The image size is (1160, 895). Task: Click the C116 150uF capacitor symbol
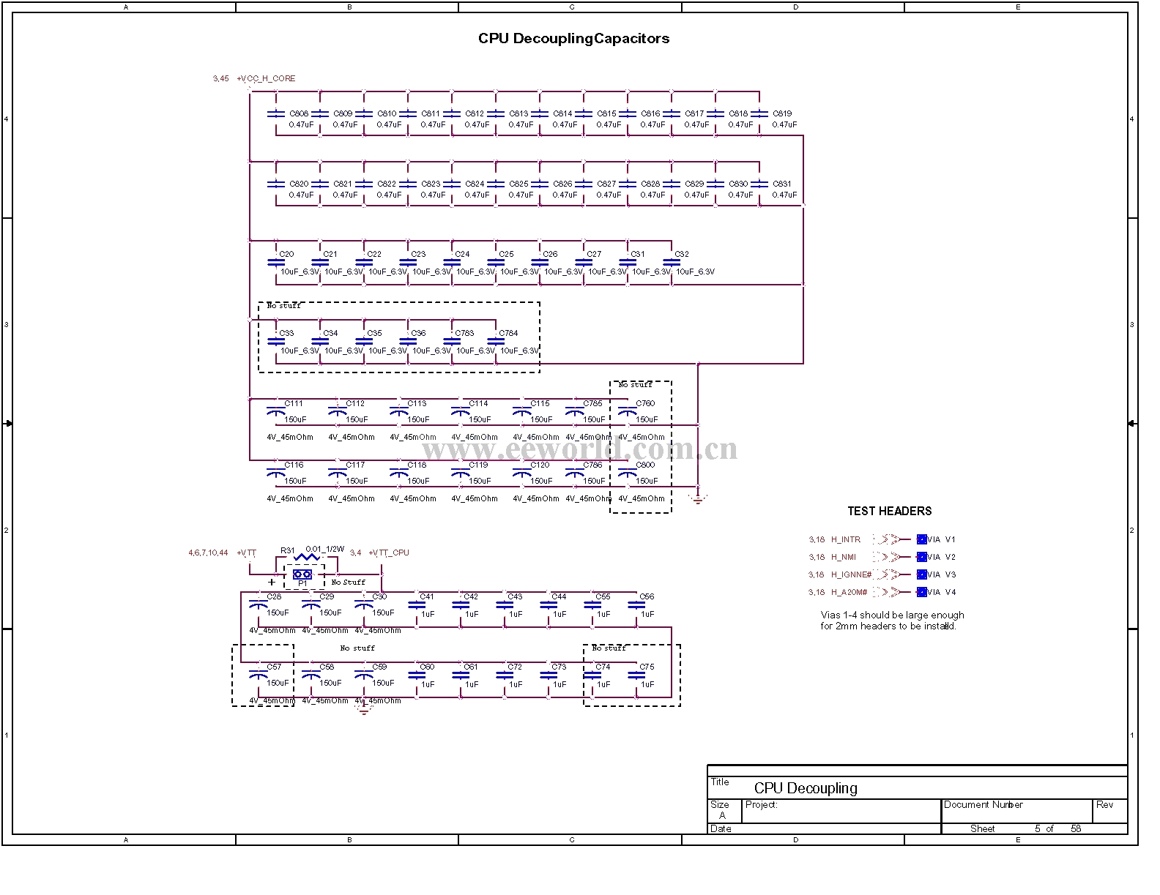[275, 473]
